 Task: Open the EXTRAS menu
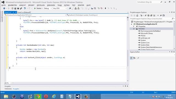pyautogui.click(x=67, y=5)
